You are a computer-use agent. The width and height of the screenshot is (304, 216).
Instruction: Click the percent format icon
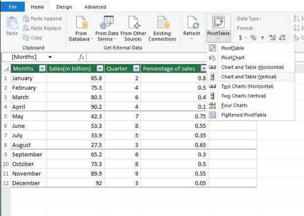tap(254, 38)
